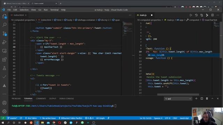
Task: Split the main.js editor to the right
Action: coord(213,15)
